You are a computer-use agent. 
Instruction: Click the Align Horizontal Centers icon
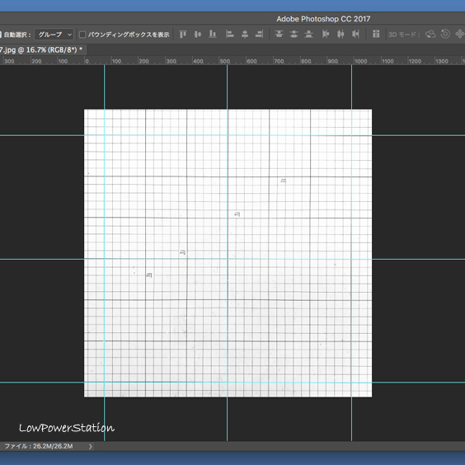click(245, 35)
